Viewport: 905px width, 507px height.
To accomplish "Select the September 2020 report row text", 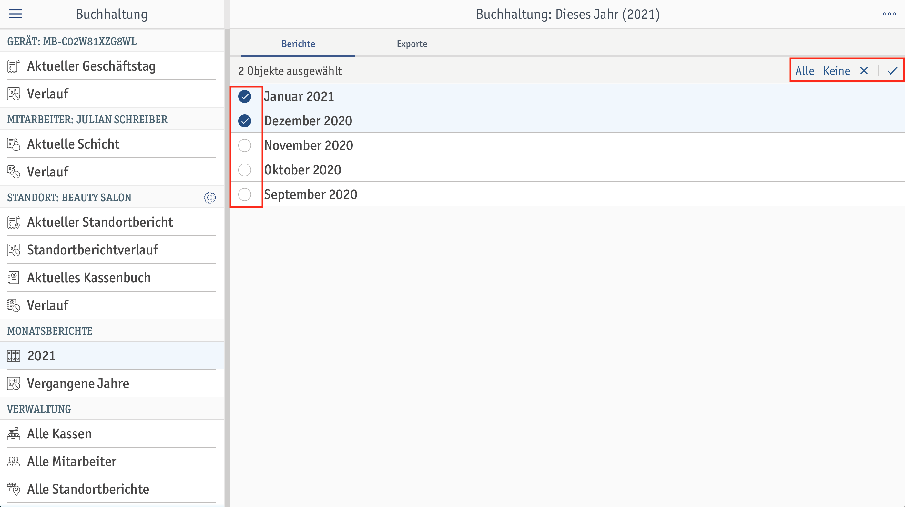I will coord(310,194).
